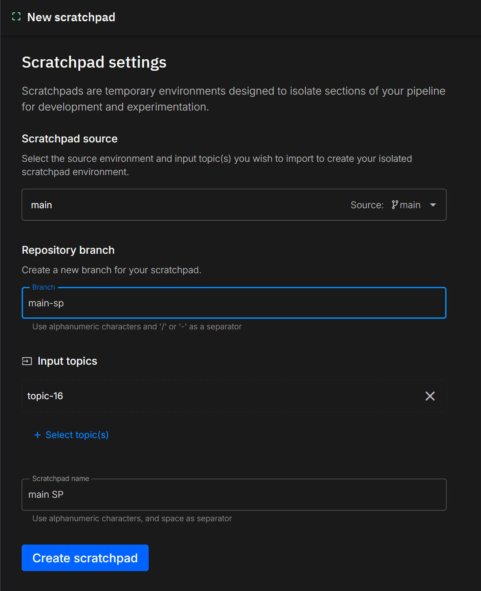
Task: Select the topic-16 input topic row
Action: [221, 396]
